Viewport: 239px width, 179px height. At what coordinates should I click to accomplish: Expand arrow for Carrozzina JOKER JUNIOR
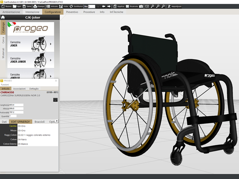click(51, 60)
